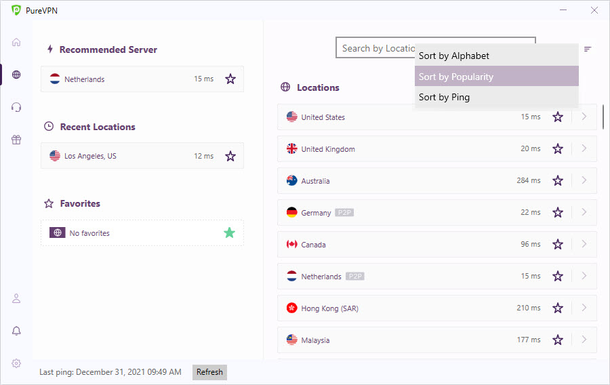Choose Sort by Ping option

[x=496, y=97]
